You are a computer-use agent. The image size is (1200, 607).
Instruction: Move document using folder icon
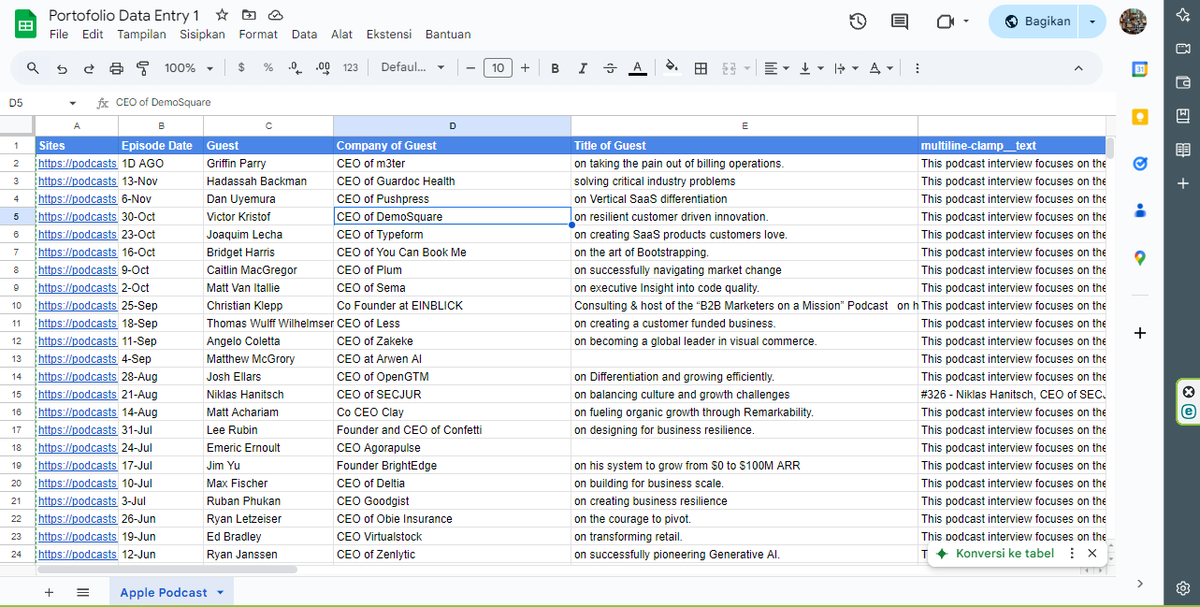click(x=249, y=15)
